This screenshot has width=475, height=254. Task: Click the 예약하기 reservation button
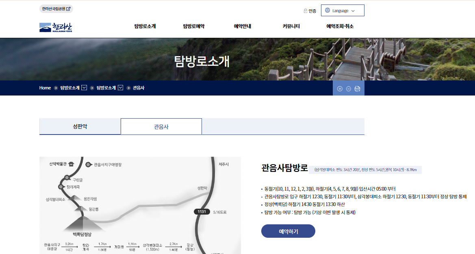(x=288, y=231)
